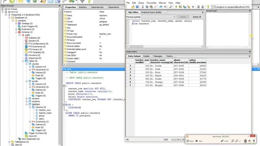Open the Output pane tab list arrow

coord(249,56)
